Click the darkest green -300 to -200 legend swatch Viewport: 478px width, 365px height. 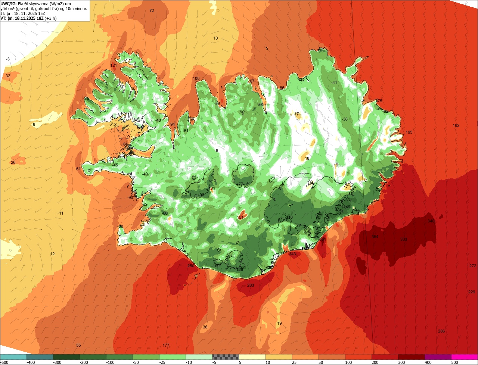(x=66, y=357)
